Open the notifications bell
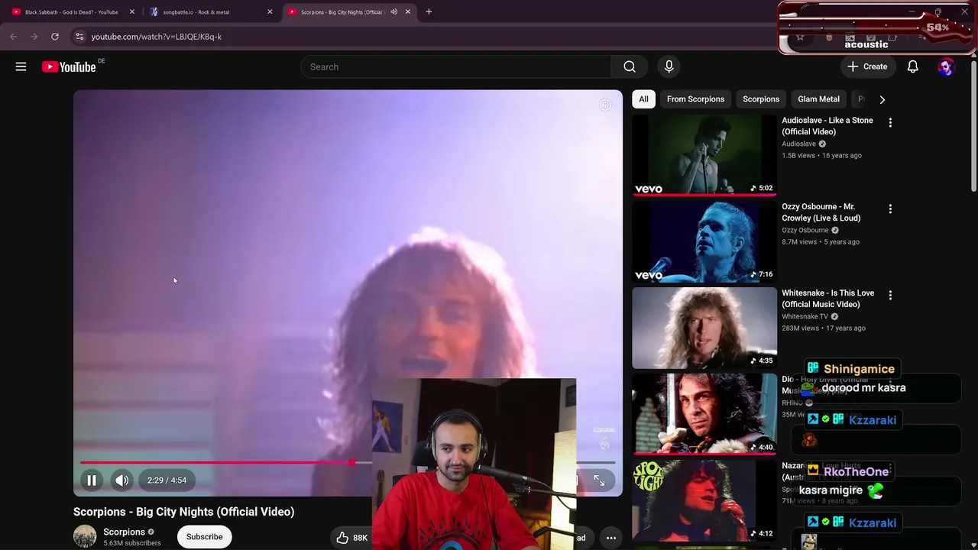 coord(912,66)
